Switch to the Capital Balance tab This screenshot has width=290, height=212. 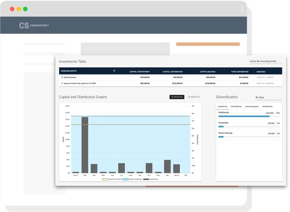click(x=252, y=106)
